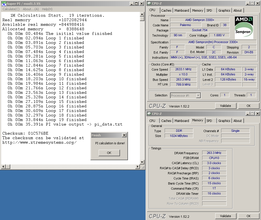Switch to Caches tab in lower CPU-Z window
Screen dimensions: 261x220
point(166,121)
